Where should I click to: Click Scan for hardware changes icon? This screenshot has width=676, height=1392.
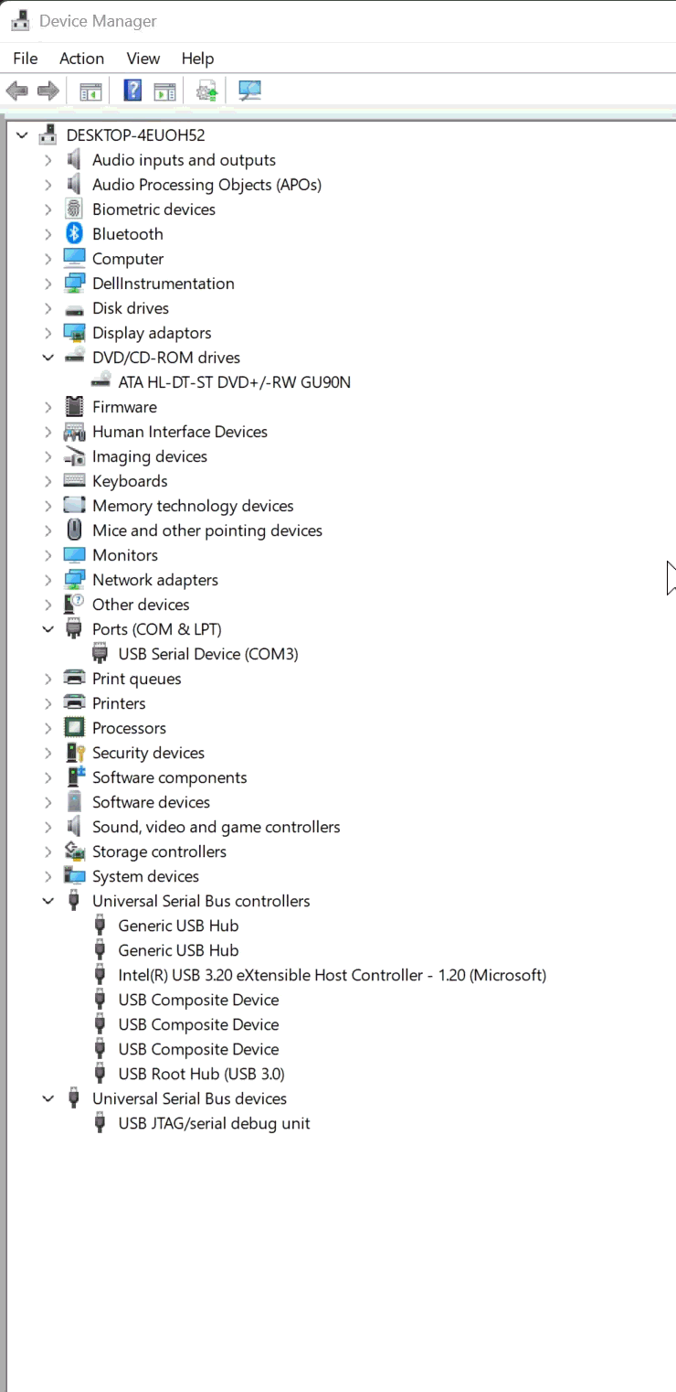(249, 91)
